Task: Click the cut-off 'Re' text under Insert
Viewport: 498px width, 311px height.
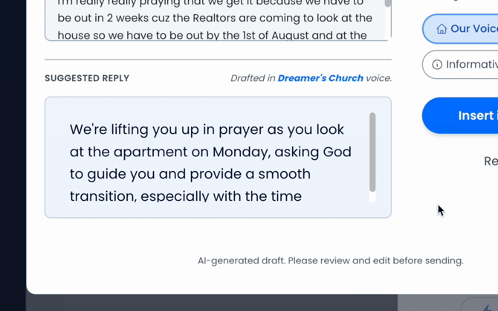Action: (x=491, y=161)
